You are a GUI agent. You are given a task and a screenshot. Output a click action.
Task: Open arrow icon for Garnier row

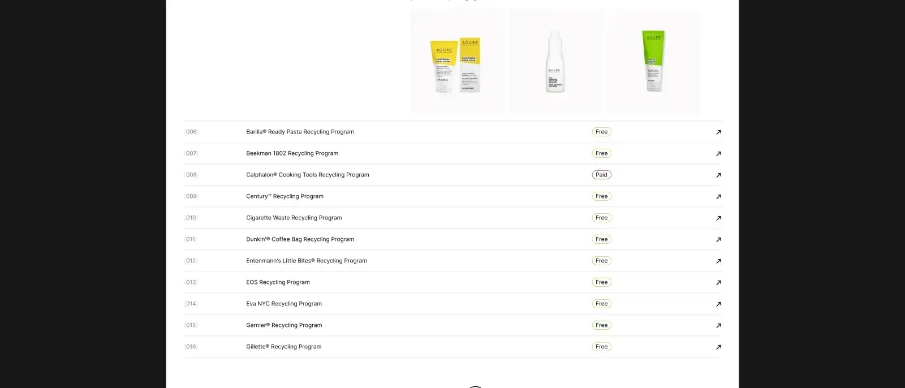[718, 326]
